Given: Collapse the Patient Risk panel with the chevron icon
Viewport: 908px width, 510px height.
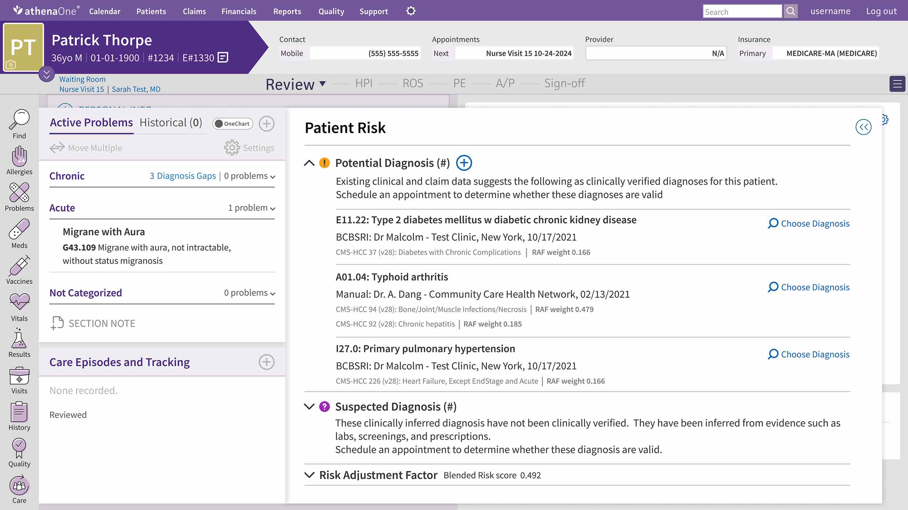Looking at the screenshot, I should click(x=864, y=127).
